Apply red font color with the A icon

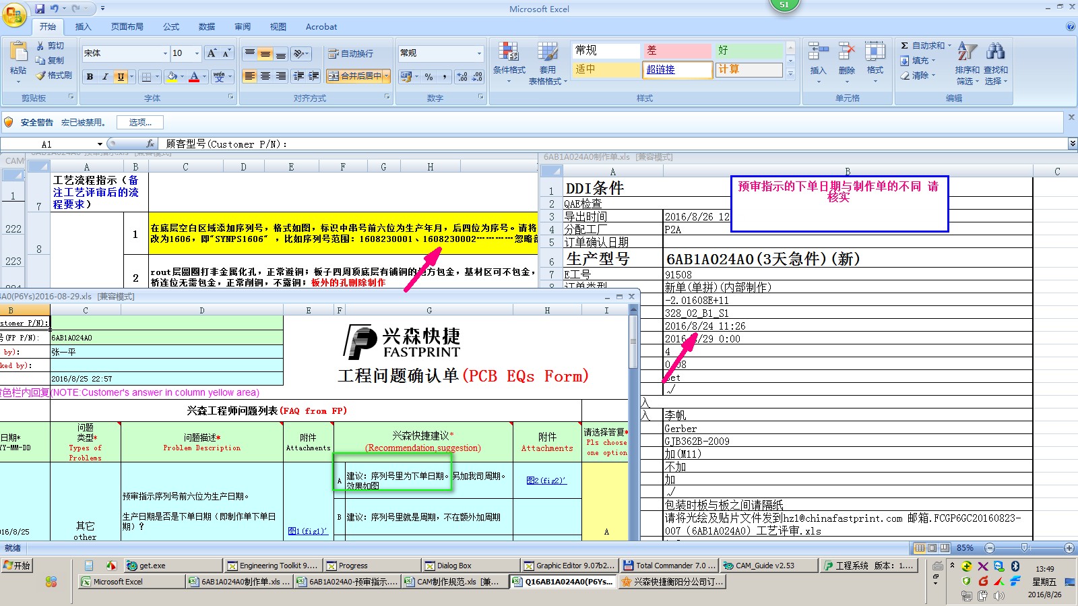pyautogui.click(x=194, y=77)
